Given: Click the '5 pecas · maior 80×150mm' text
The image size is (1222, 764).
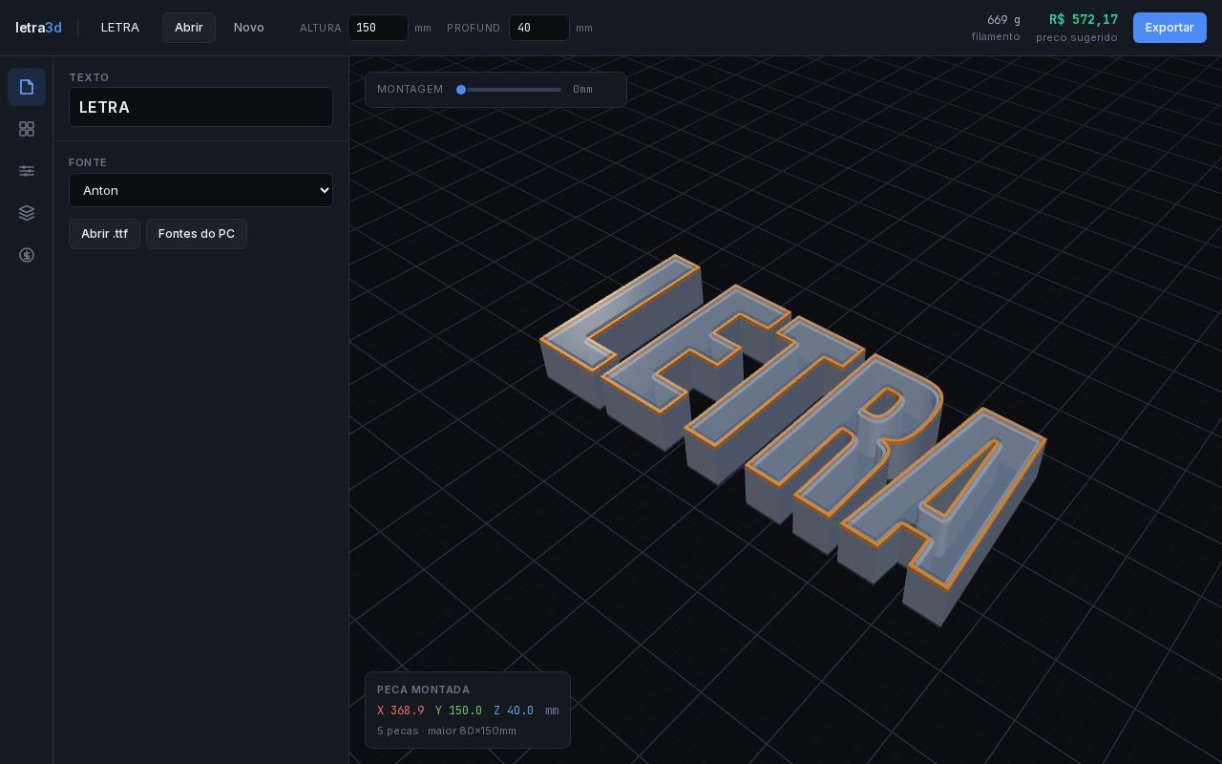Looking at the screenshot, I should [447, 731].
